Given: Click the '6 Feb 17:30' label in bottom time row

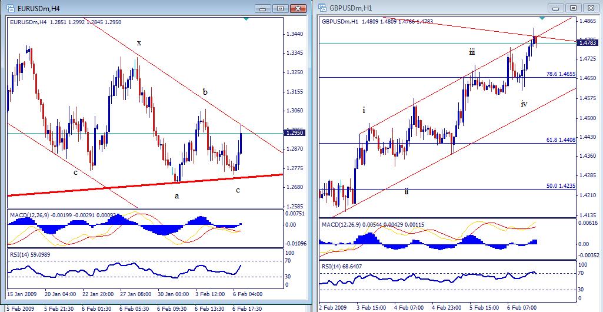Looking at the screenshot, I should tap(248, 308).
